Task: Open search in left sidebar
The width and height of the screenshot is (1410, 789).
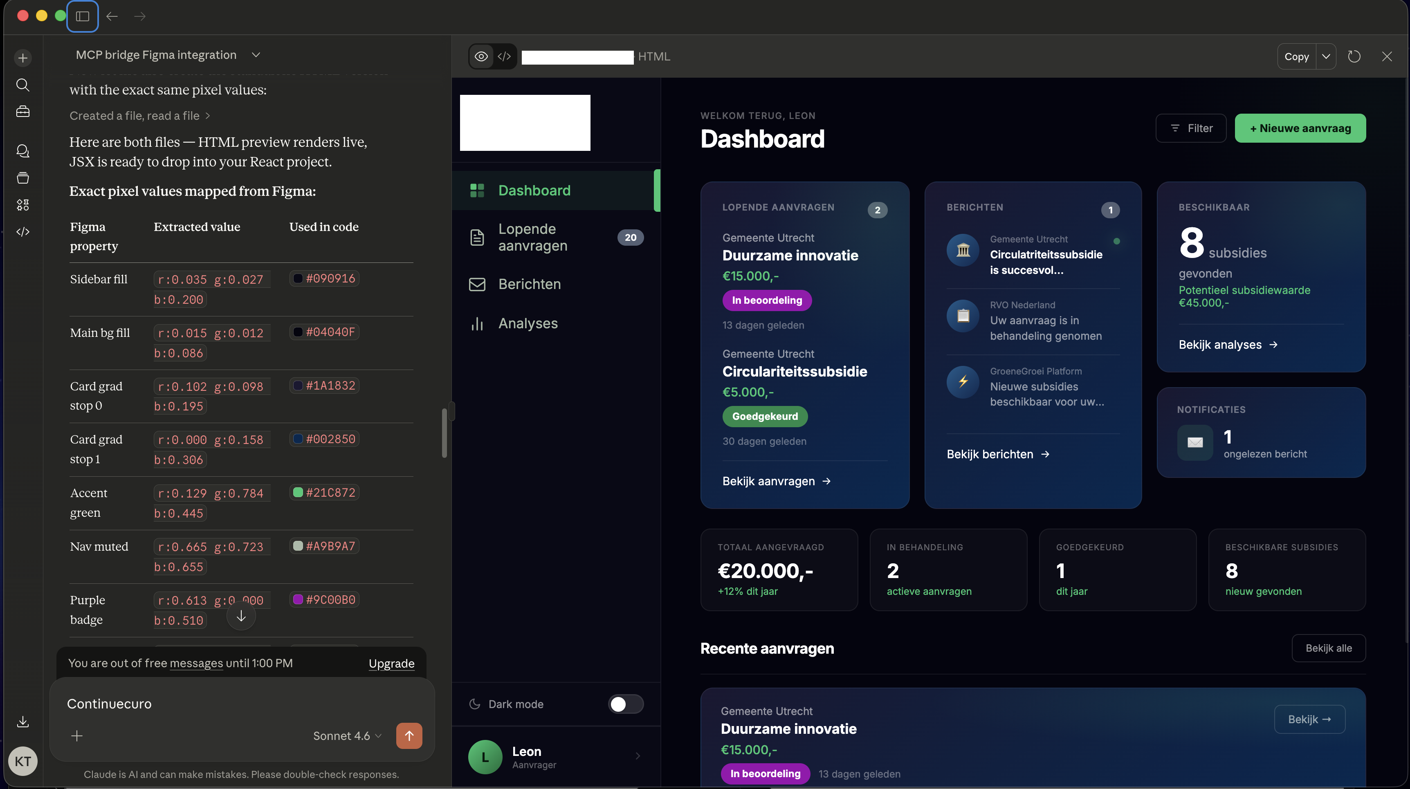Action: tap(22, 85)
